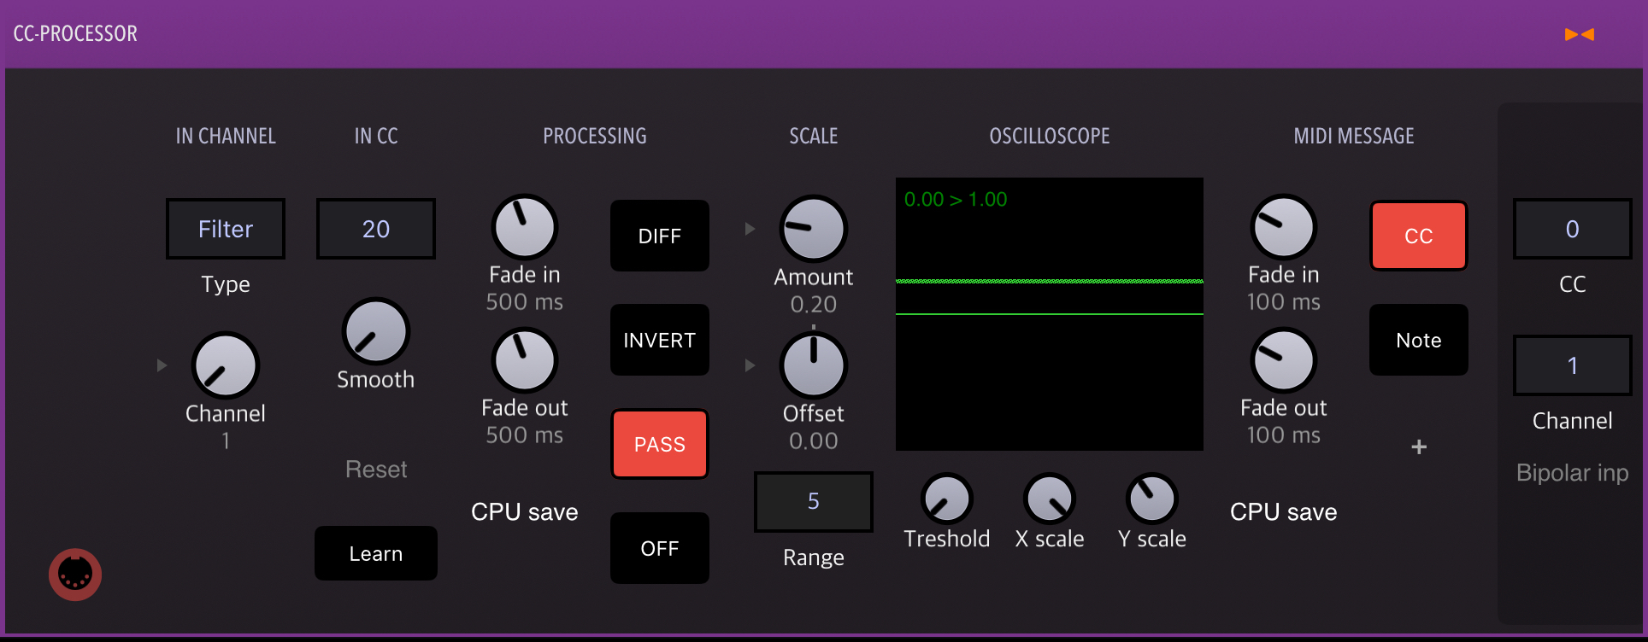Expand the arrow beside the Channel knob

162,365
